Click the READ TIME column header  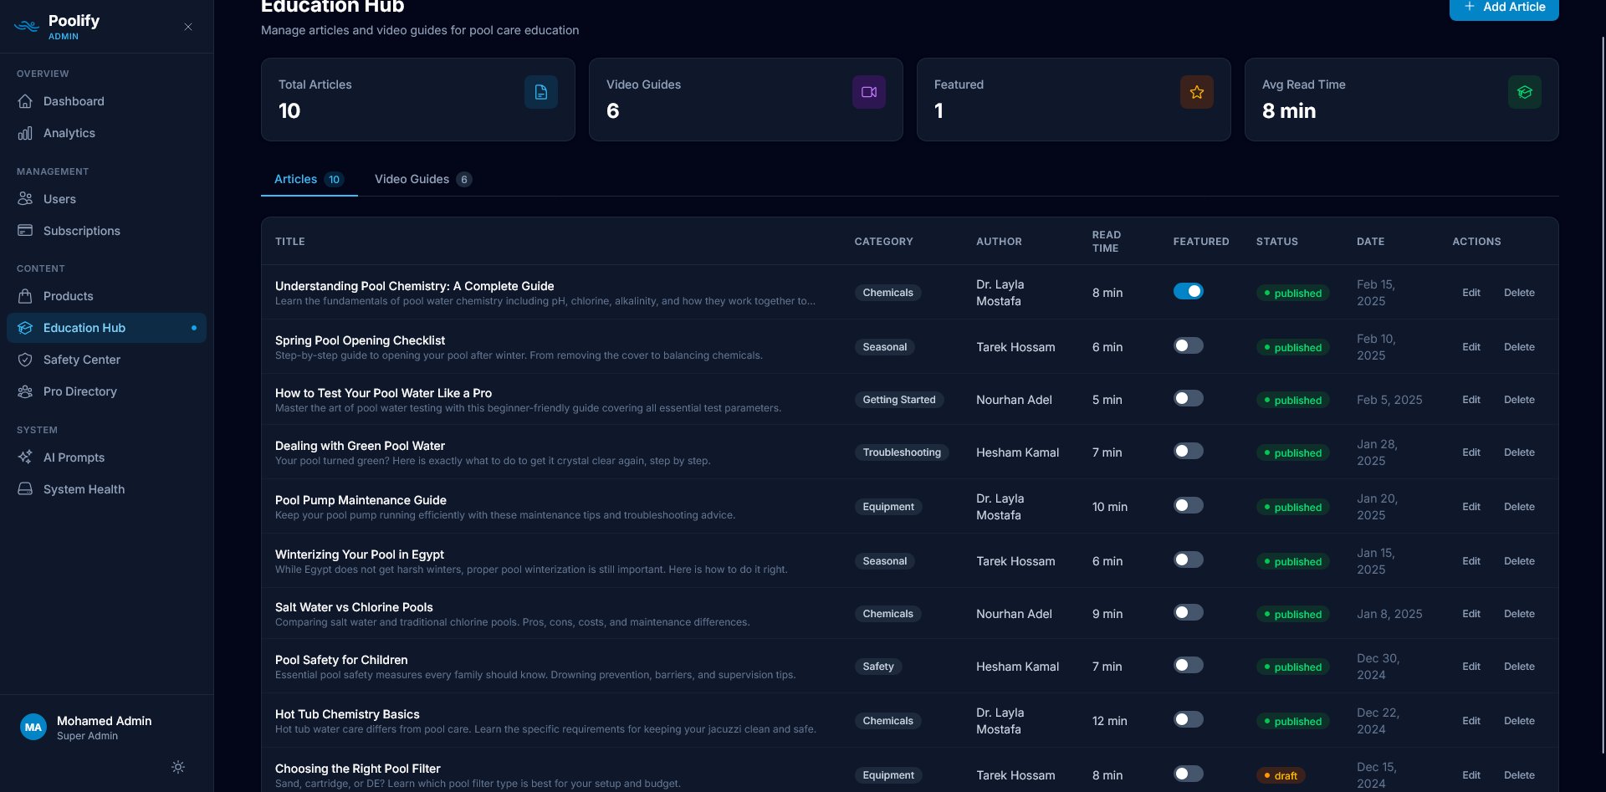coord(1107,242)
